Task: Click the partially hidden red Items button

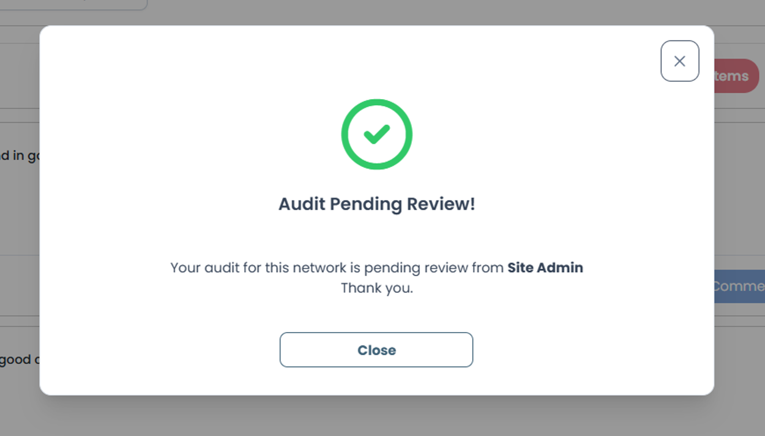Action: pos(736,76)
